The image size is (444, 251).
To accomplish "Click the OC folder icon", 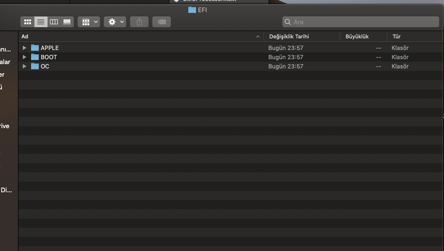I will click(x=35, y=67).
